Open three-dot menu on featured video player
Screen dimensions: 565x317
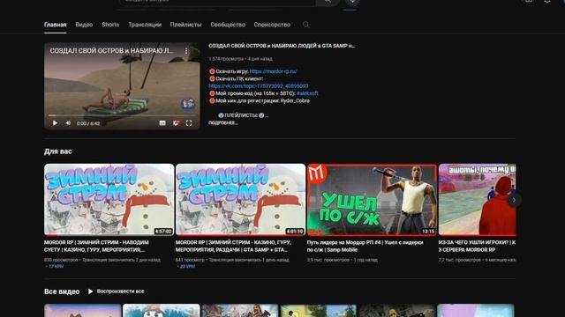186,51
